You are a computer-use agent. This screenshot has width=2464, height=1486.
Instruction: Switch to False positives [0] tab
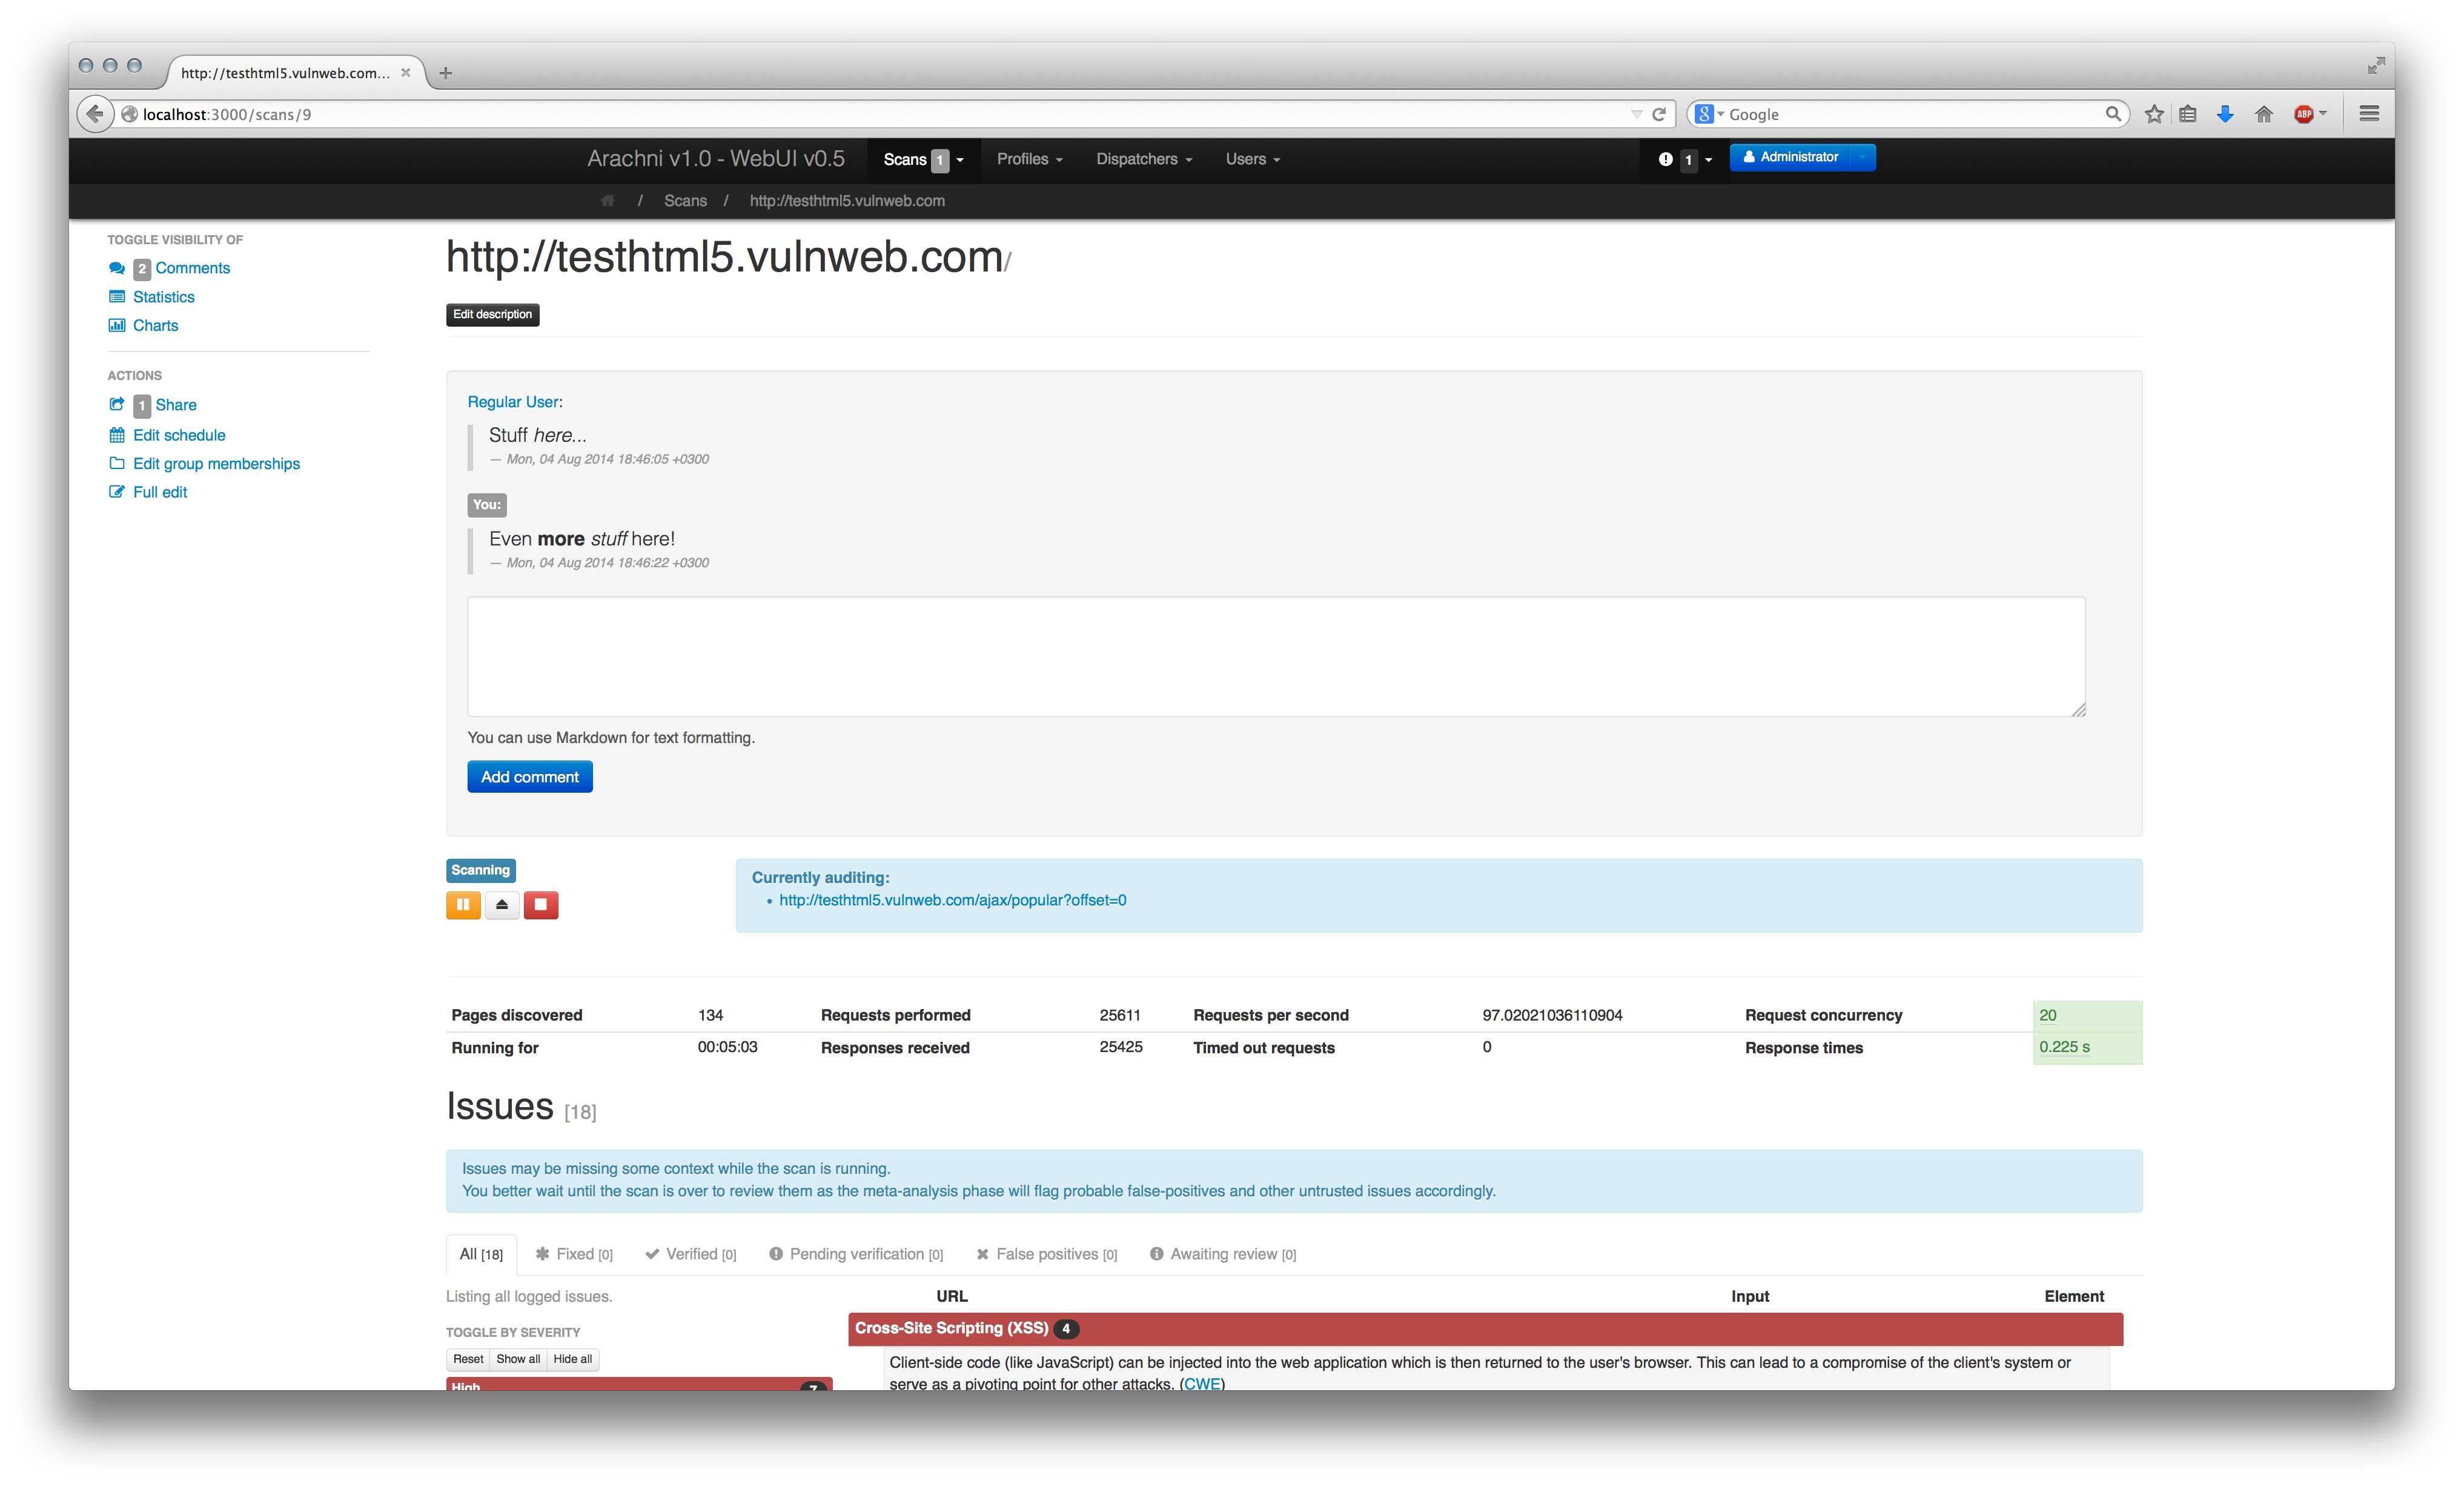click(x=1047, y=1254)
